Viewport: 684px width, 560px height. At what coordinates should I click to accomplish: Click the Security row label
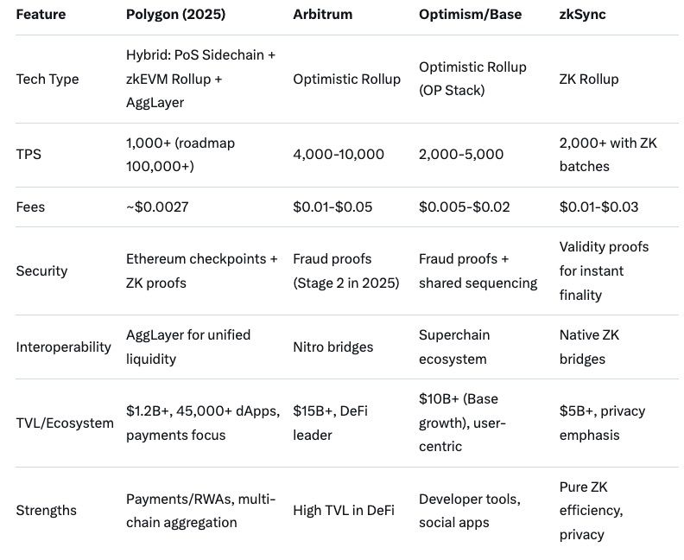(x=41, y=271)
